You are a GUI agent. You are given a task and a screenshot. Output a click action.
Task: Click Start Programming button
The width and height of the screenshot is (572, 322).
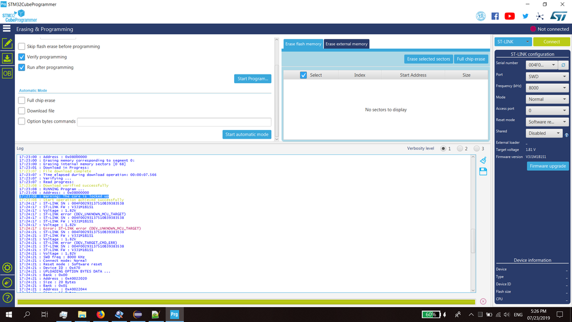pyautogui.click(x=253, y=78)
